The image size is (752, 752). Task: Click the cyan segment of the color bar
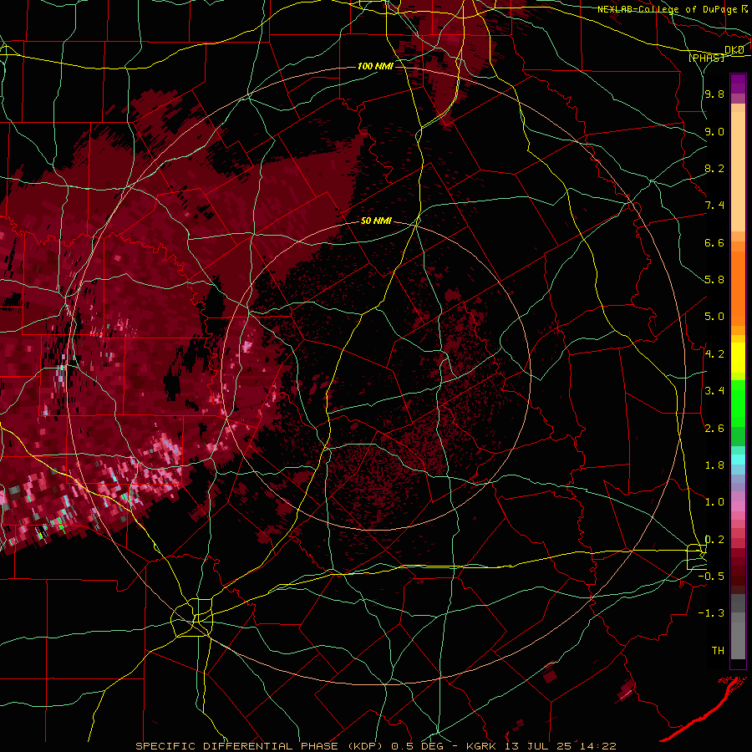point(738,460)
